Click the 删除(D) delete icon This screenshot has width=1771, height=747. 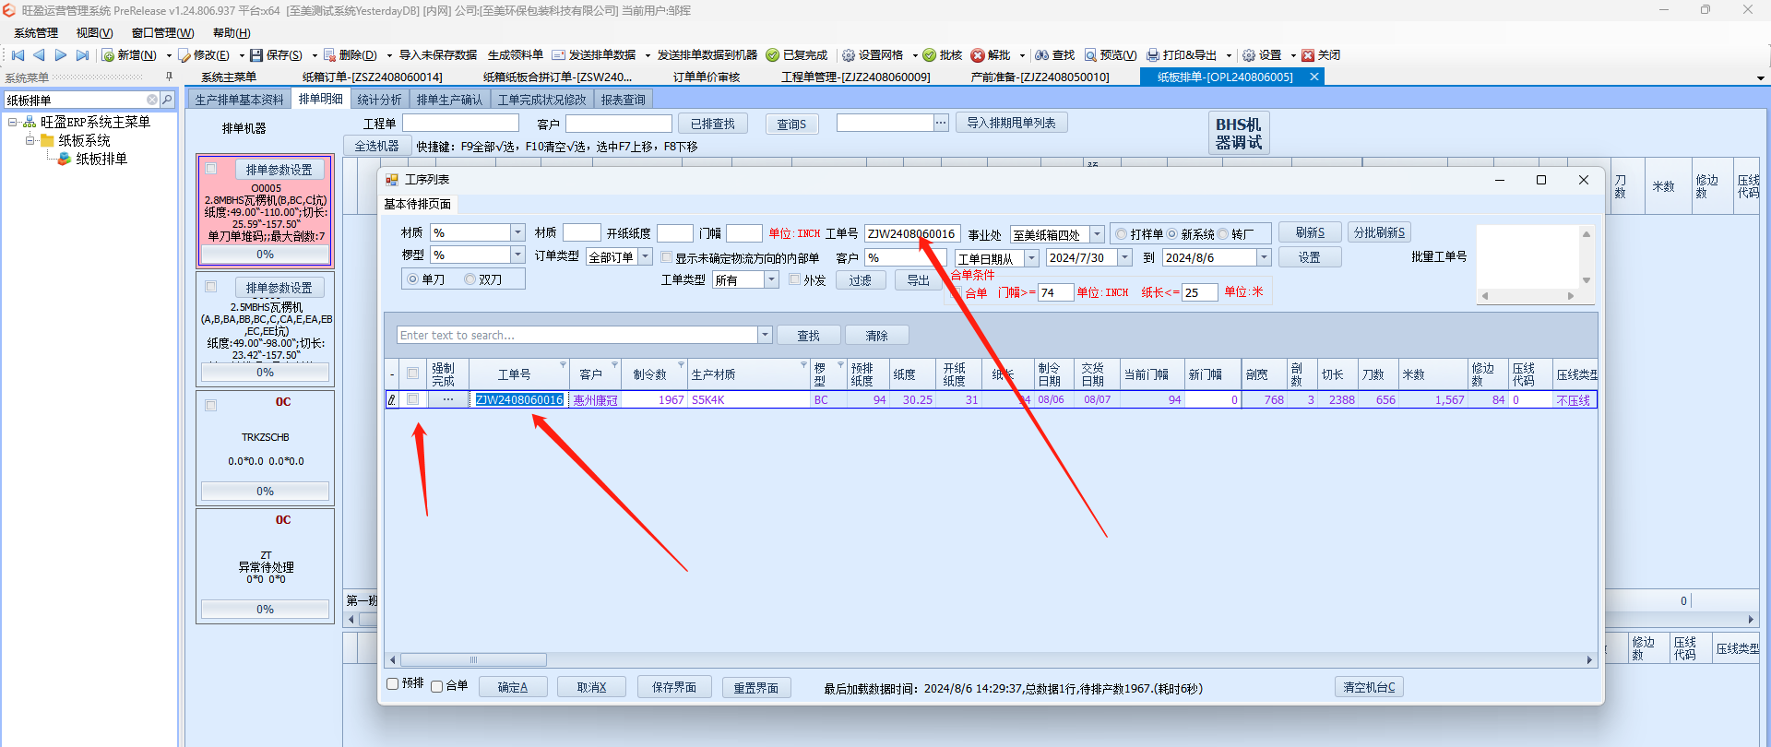click(x=330, y=55)
